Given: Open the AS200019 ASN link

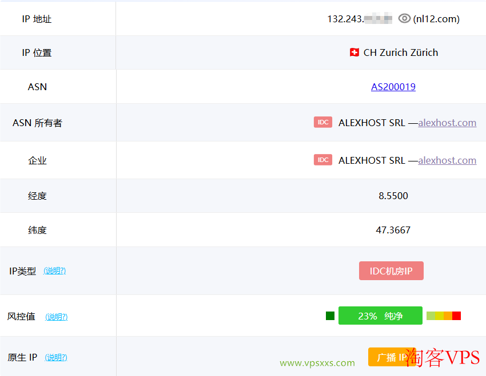Looking at the screenshot, I should coord(393,87).
